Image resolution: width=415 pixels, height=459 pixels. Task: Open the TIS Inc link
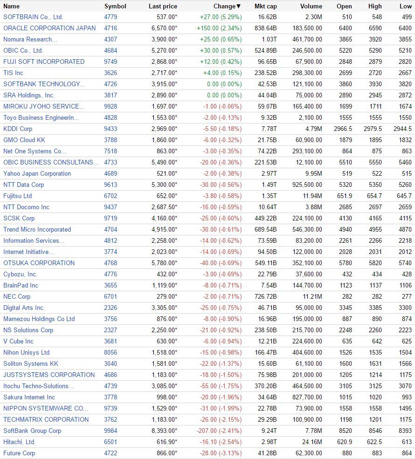[x=13, y=73]
